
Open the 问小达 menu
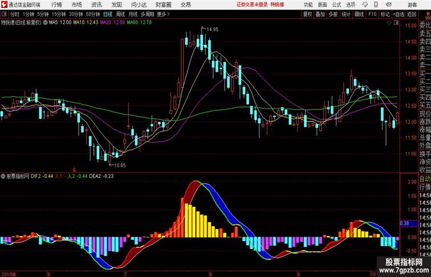coord(139,5)
